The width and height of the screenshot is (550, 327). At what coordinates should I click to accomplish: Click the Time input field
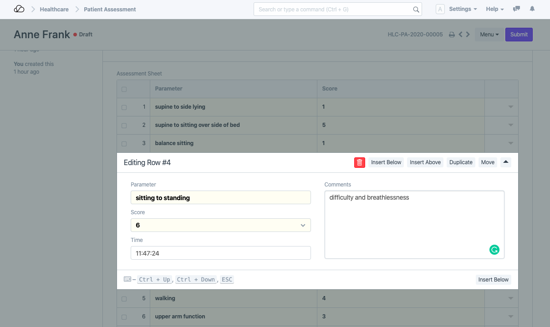pos(220,253)
